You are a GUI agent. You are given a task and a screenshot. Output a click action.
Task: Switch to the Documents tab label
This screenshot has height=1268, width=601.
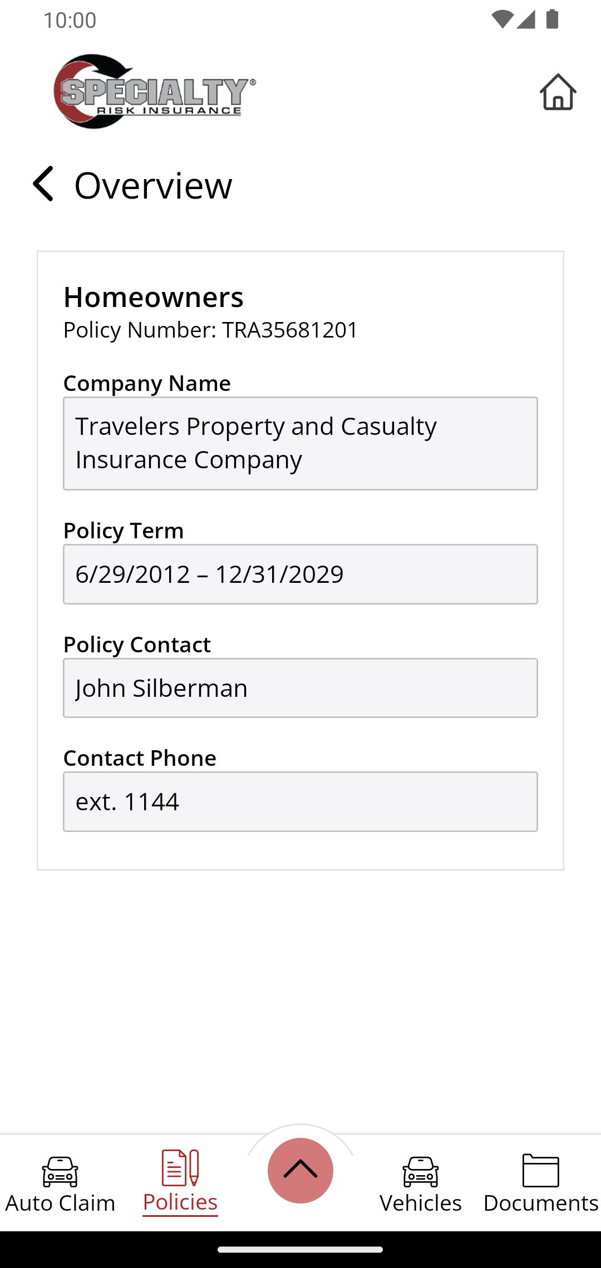click(540, 1203)
